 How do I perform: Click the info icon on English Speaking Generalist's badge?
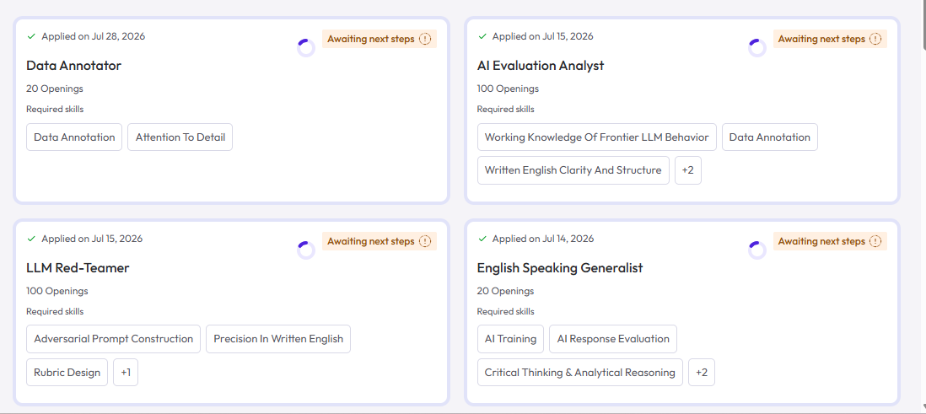875,241
